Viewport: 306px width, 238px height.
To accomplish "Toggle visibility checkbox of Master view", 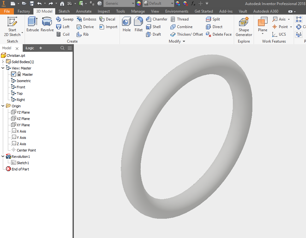I will coord(14,74).
